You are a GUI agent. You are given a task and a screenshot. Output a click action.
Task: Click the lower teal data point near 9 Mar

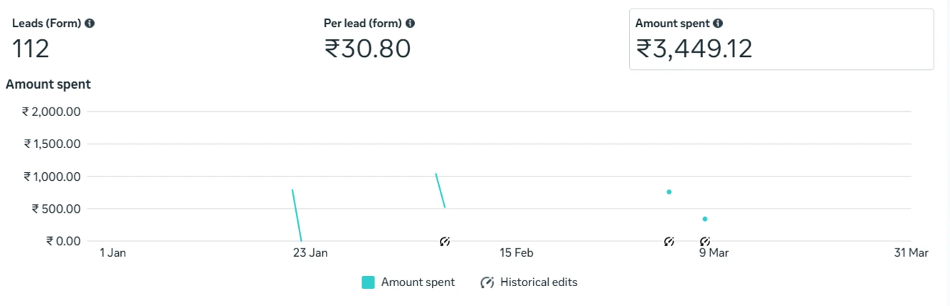pyautogui.click(x=704, y=219)
